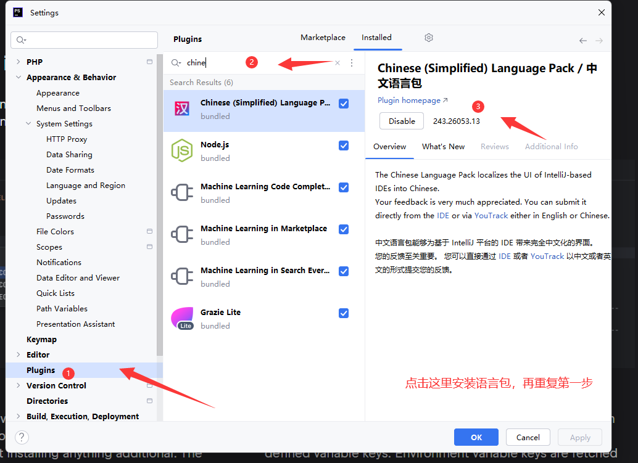638x463 pixels.
Task: Open Path Variables settings
Action: click(62, 308)
